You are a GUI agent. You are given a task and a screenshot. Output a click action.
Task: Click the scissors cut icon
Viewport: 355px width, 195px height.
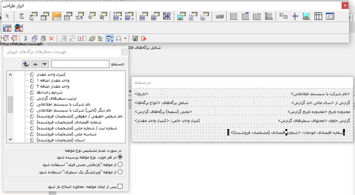click(x=26, y=39)
